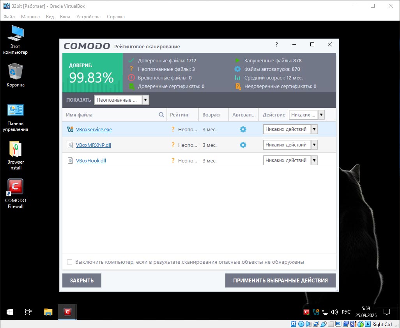400x328 pixels.
Task: Open the Файл menu in VirtualBox
Action: point(9,17)
